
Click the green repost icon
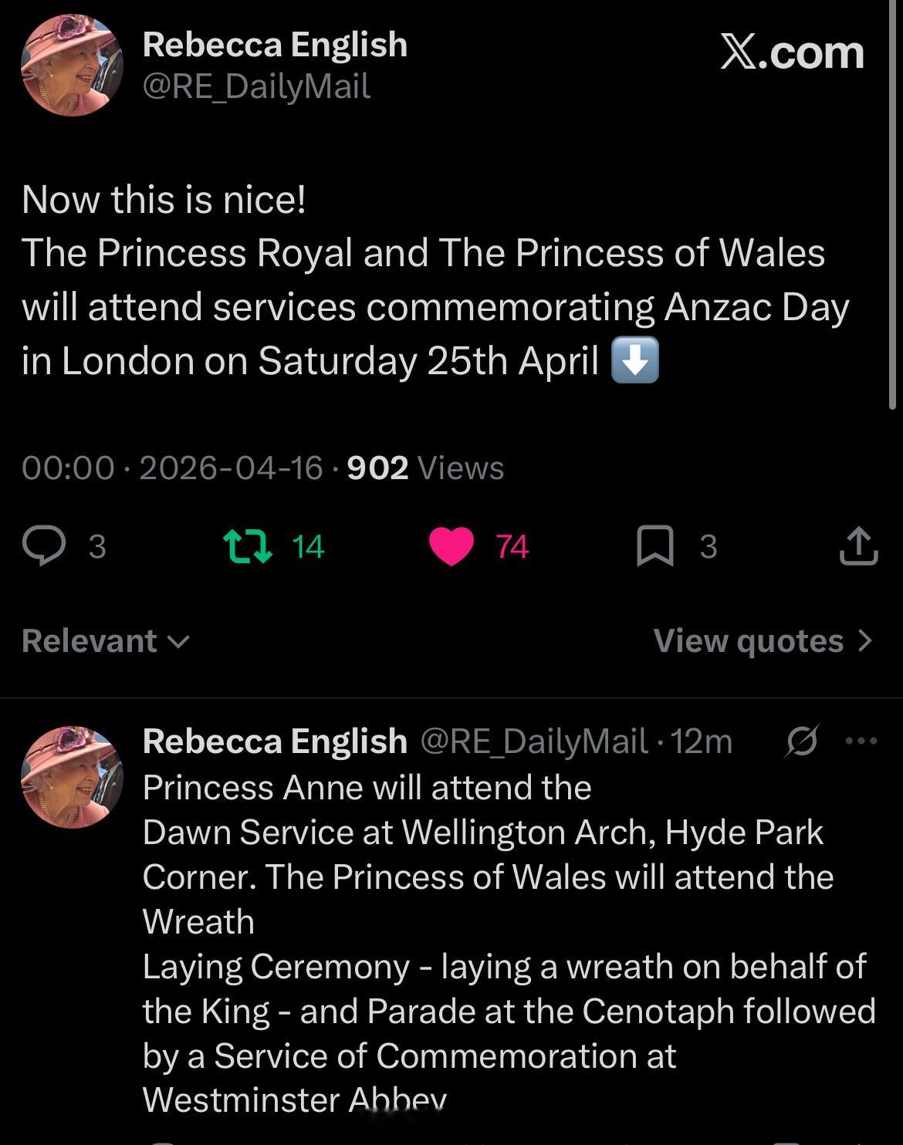coord(247,546)
